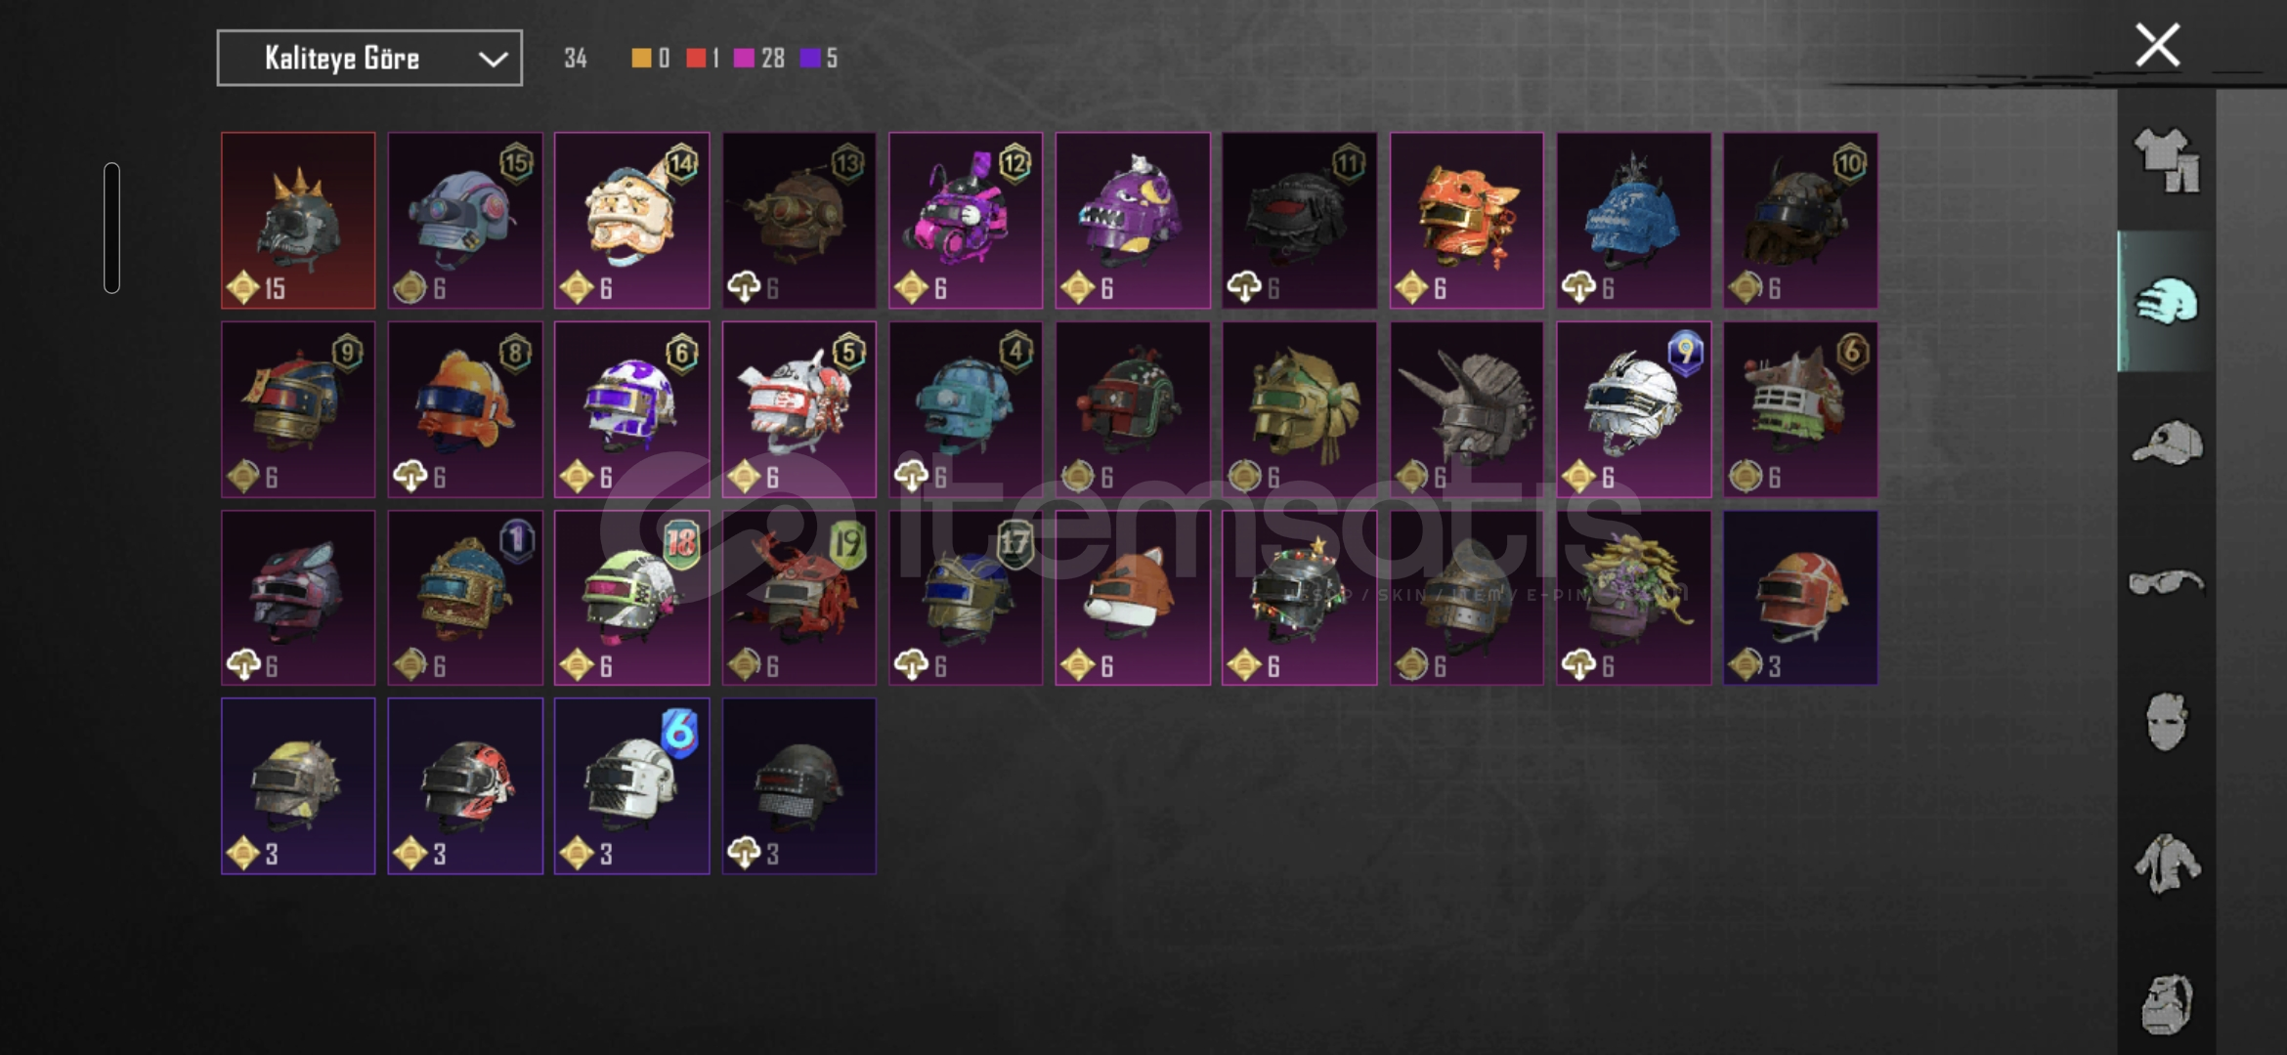Filter by the purple quality swatch showing 5
2287x1055 pixels.
pyautogui.click(x=809, y=59)
